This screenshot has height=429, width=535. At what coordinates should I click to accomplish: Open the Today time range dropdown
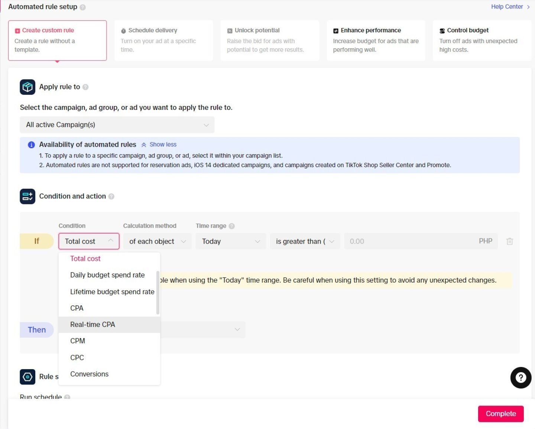231,241
